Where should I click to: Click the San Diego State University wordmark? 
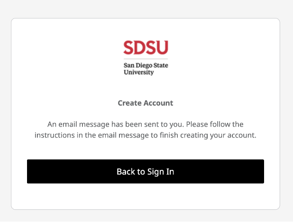146,69
